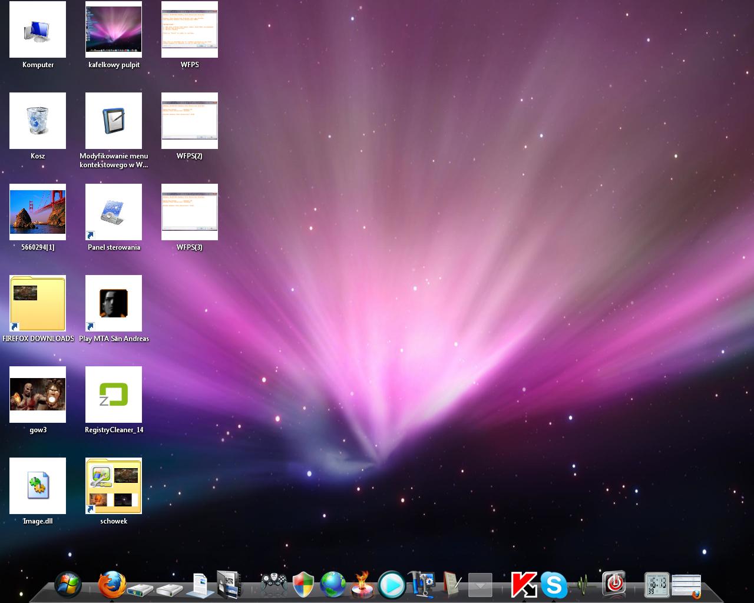Expand the dock stack down-arrow button
Viewport: 754px width, 603px height.
[480, 585]
